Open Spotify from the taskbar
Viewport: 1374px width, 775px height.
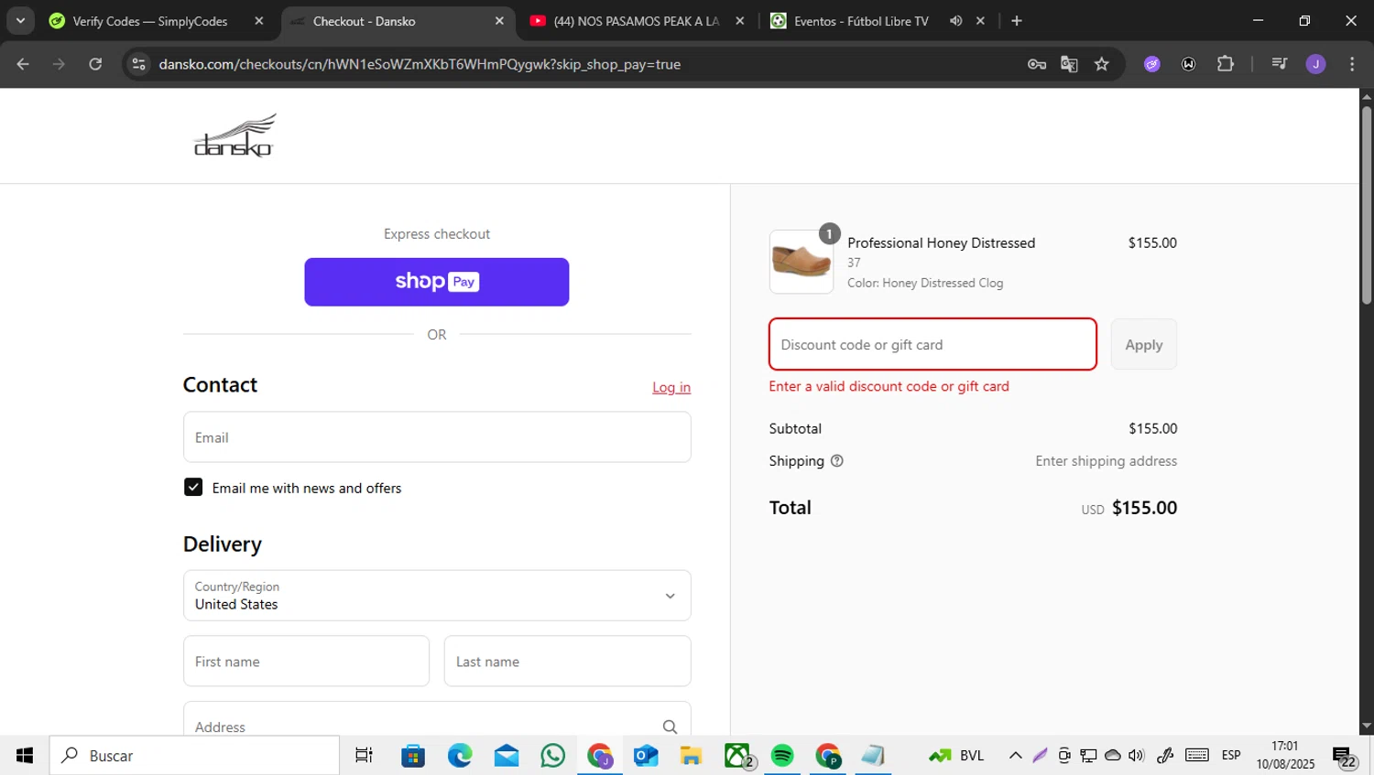[x=782, y=756]
